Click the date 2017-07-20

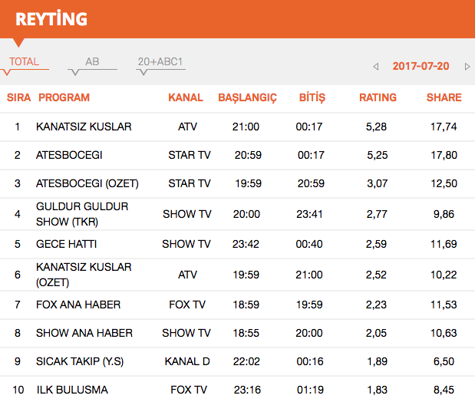coord(421,66)
